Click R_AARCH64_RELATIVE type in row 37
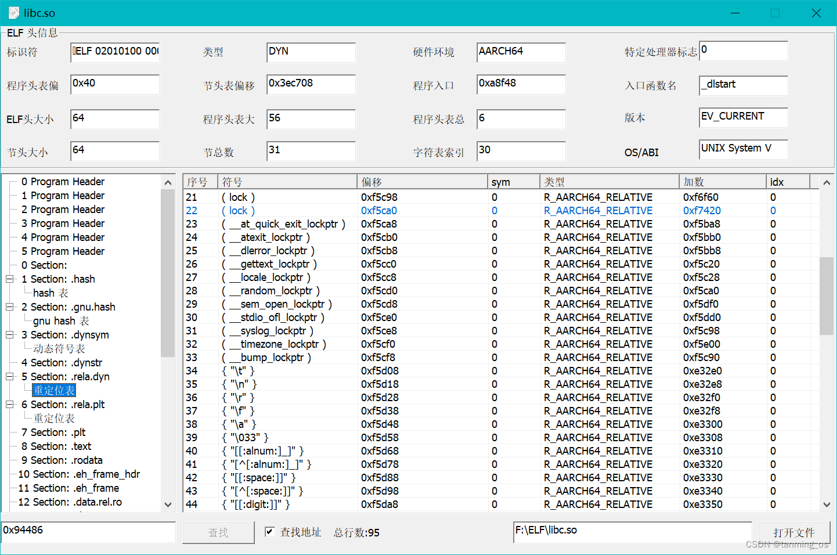The width and height of the screenshot is (837, 555). [598, 411]
